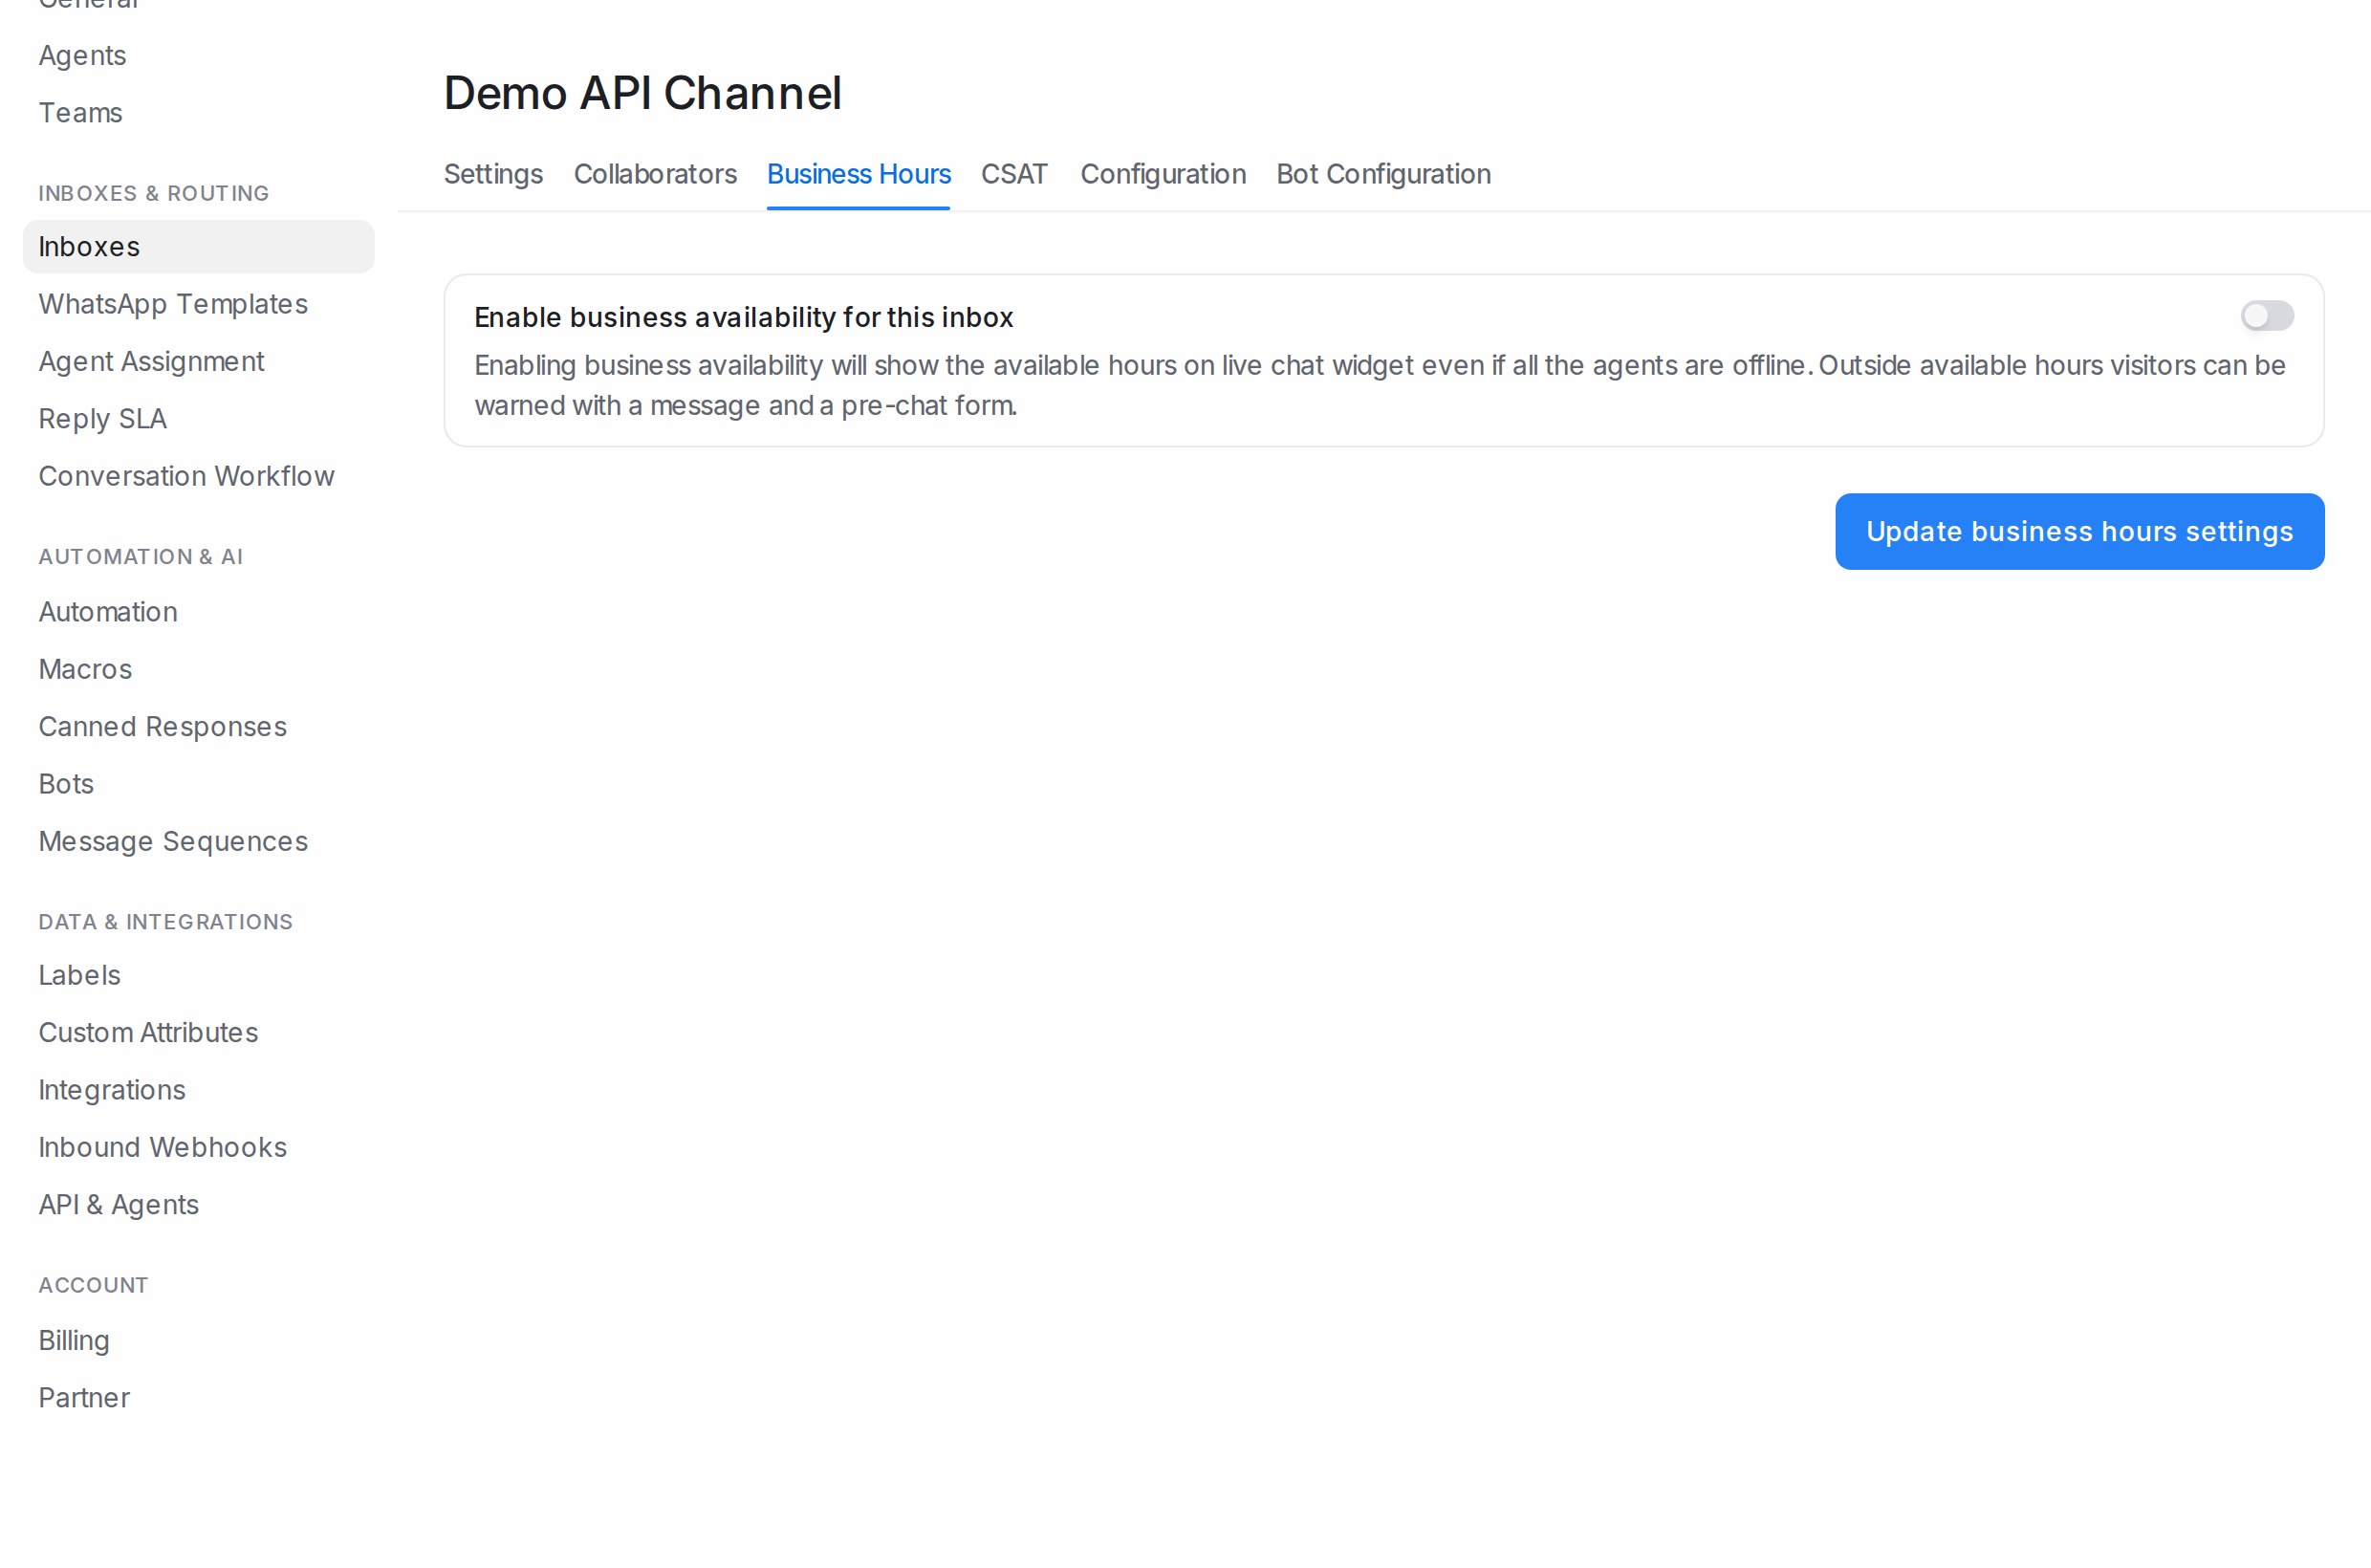Open Teams in the sidebar
Screen dimensions: 2371x1568
(80, 113)
